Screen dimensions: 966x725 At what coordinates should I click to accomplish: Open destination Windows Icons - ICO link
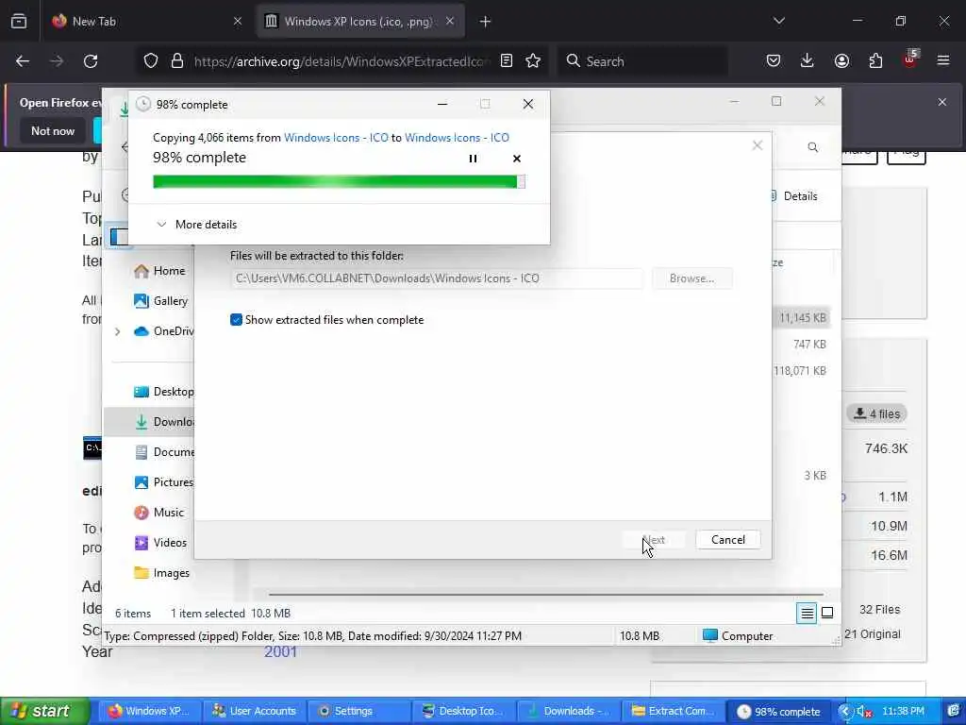[x=457, y=138]
